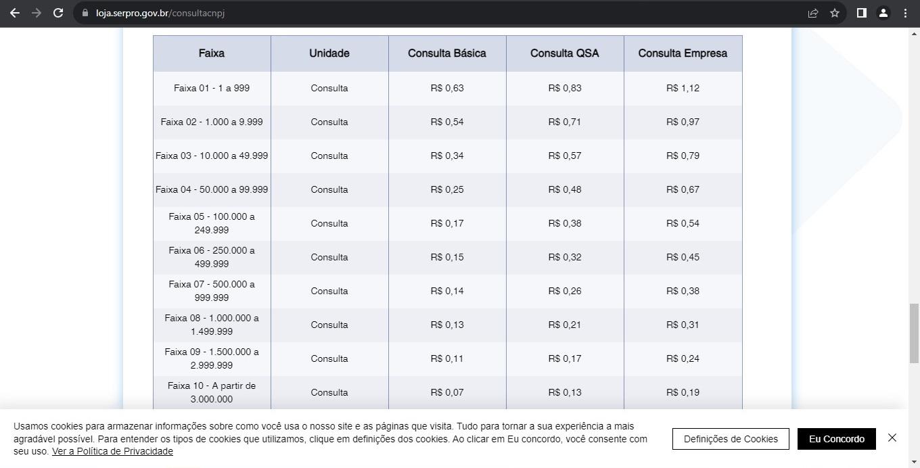Click the Faixa 09 - 1.500.000 a 2.999.999 cell
Image resolution: width=920 pixels, height=468 pixels.
(212, 358)
